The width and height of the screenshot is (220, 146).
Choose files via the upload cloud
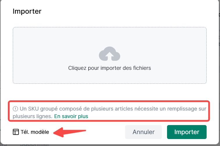pos(109,54)
